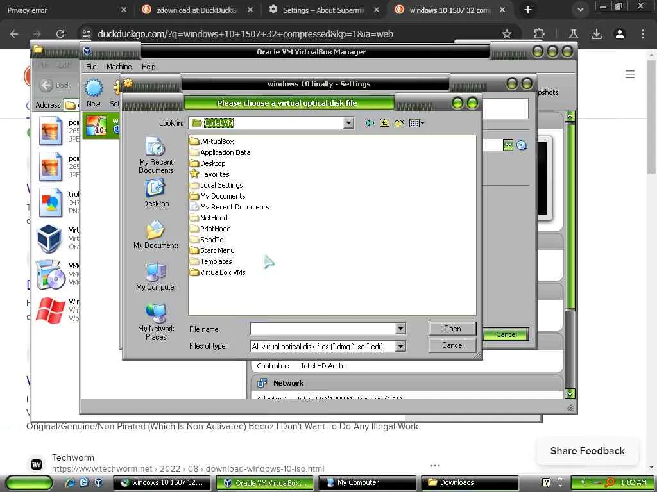Go back in browser history
Viewport: 657px width, 492px height.
coord(14,34)
